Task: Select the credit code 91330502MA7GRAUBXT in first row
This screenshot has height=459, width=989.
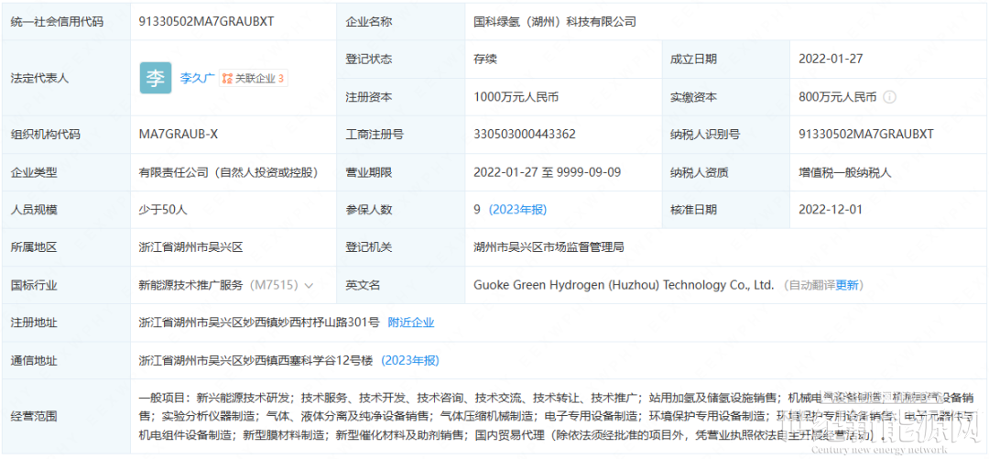Action: 206,21
